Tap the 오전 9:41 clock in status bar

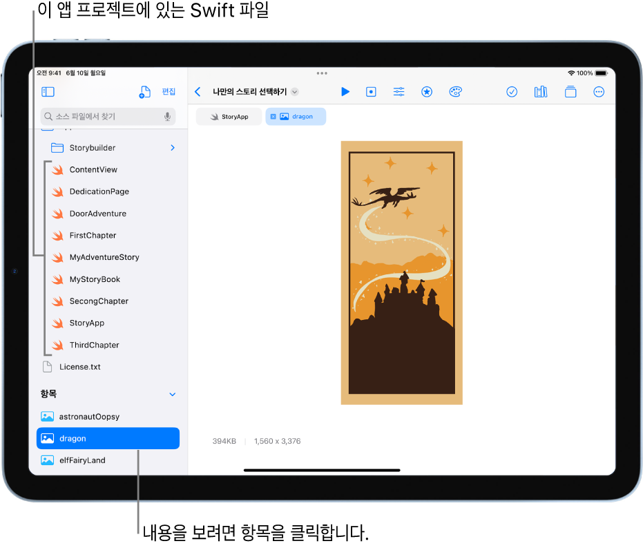pos(49,73)
